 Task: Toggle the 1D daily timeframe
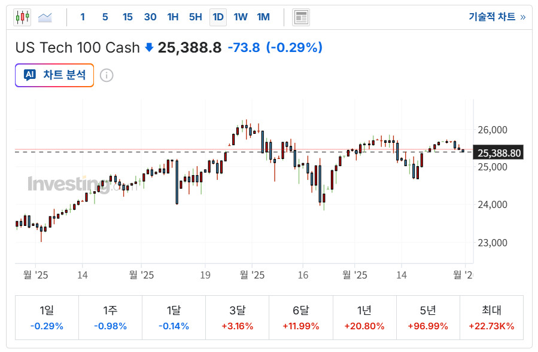click(x=218, y=17)
